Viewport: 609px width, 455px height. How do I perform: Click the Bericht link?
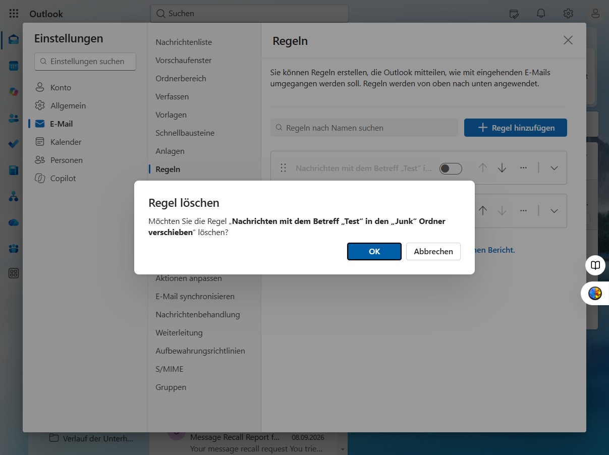[x=494, y=250]
